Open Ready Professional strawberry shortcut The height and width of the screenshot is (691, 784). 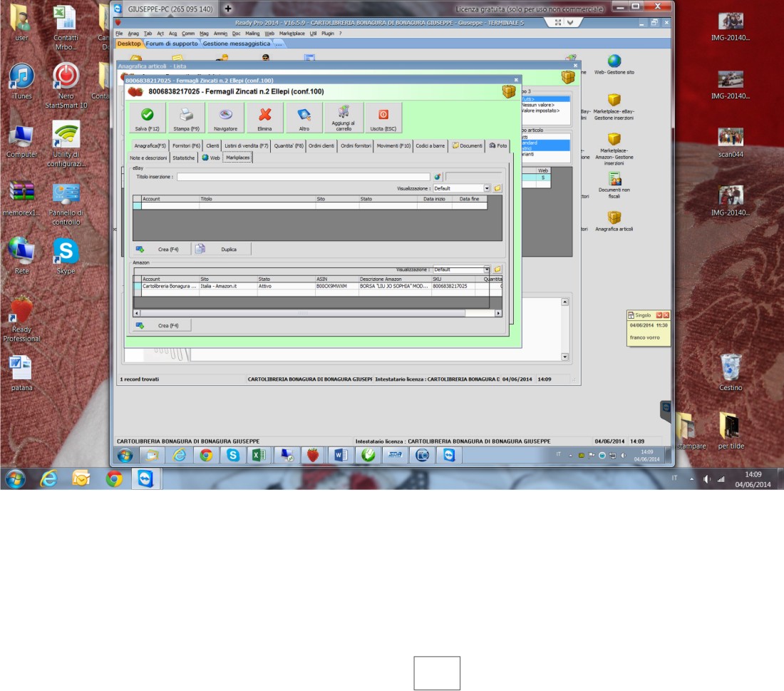(21, 319)
